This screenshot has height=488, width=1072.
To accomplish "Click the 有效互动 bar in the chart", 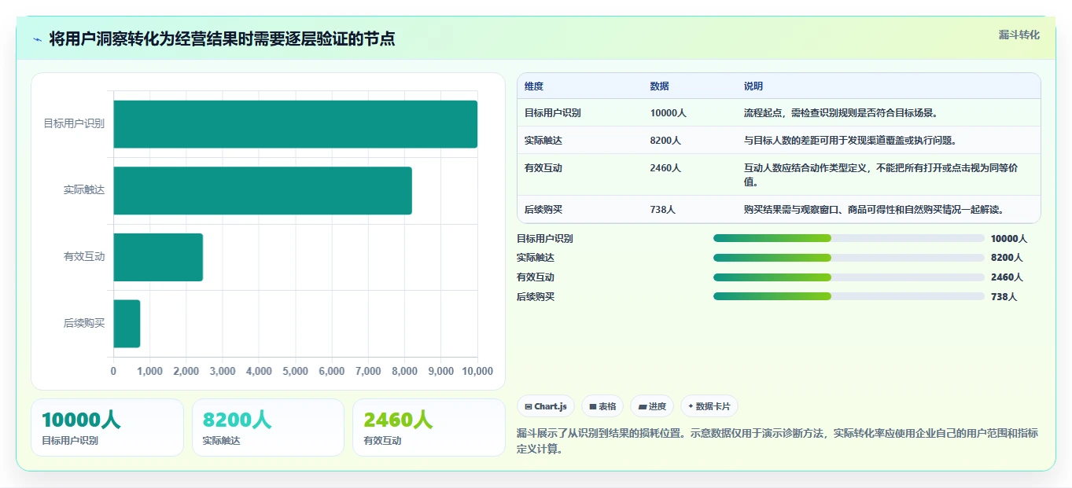I will tap(158, 257).
